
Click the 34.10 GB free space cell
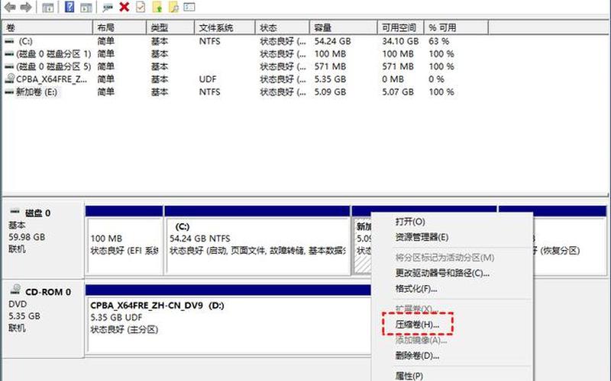400,41
